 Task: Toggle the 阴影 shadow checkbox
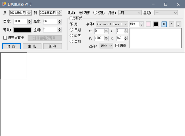point(117,45)
